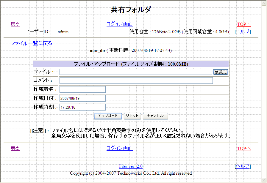
Task: Click the 参照 browse button
Action: [x=220, y=72]
